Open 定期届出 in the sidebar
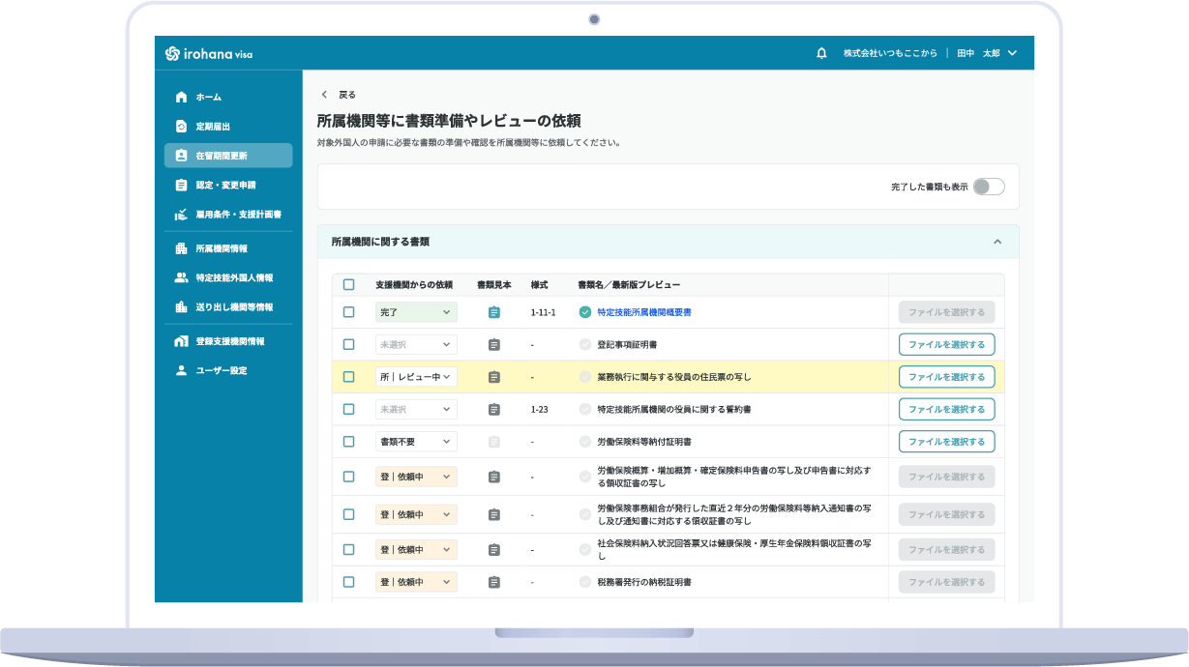Viewport: 1189px width, 667px height. coord(213,127)
